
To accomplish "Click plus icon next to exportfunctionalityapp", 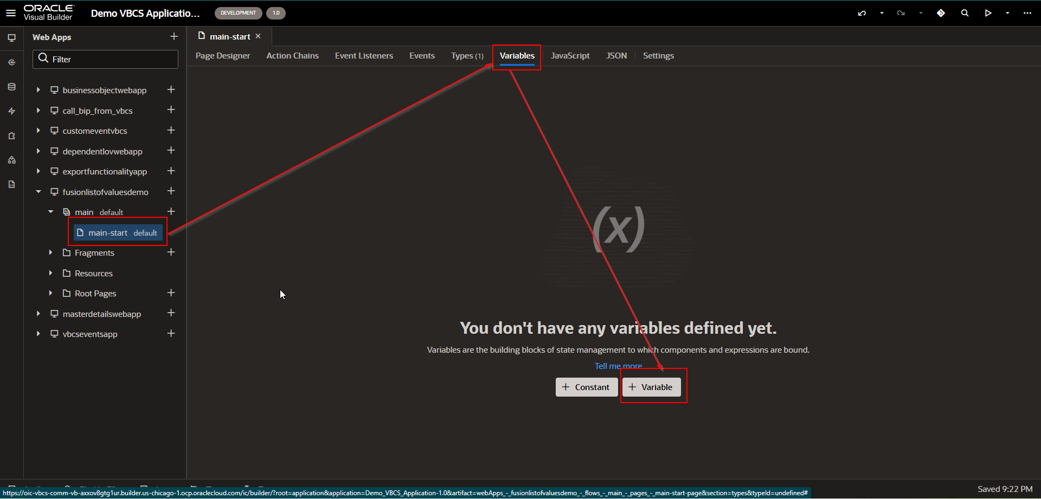I will [171, 171].
